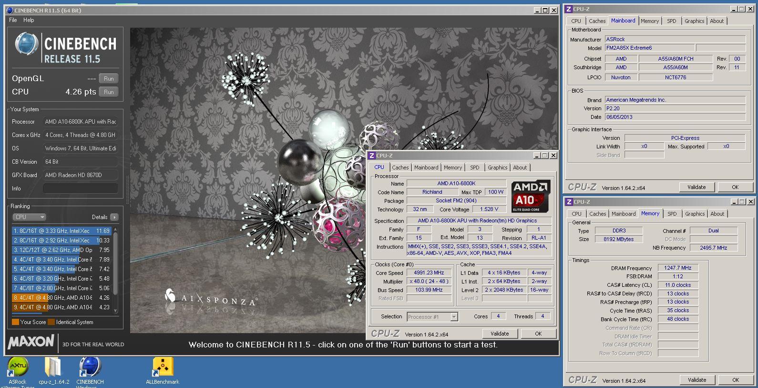Click the Info input field
Viewport: 758px width, 388px height.
[80, 189]
